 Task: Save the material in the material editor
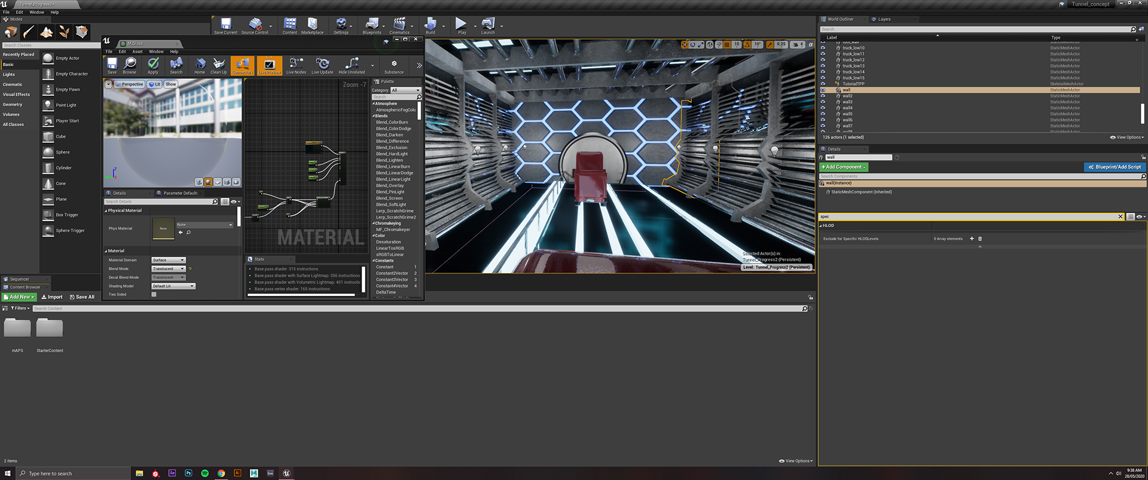[112, 66]
